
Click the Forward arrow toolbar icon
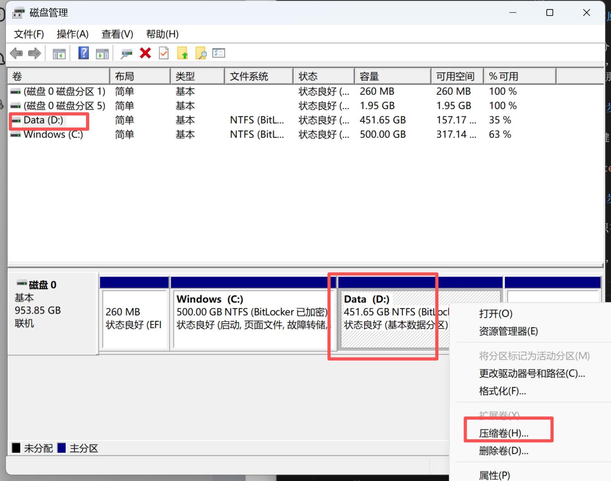[35, 53]
